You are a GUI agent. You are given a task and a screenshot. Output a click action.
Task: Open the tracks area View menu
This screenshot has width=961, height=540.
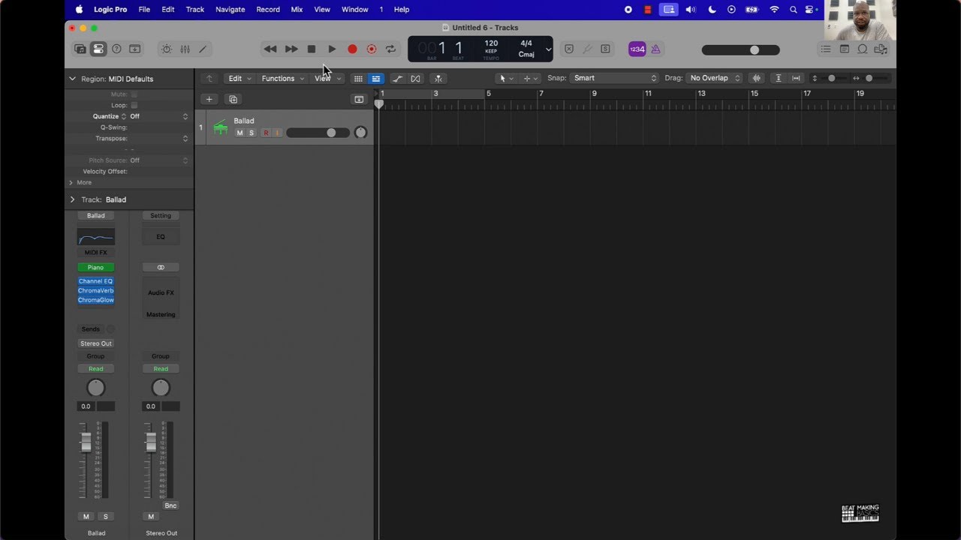pos(328,79)
